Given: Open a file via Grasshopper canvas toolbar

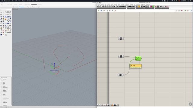Looking at the screenshot, I should (x=98, y=11).
